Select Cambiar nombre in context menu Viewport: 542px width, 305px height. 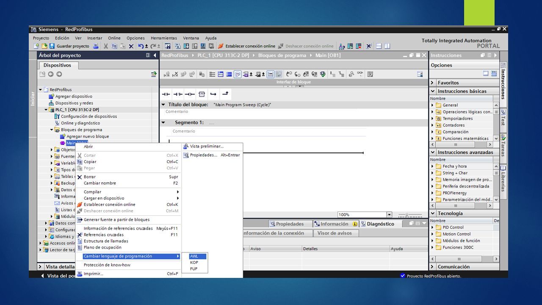(x=128, y=183)
